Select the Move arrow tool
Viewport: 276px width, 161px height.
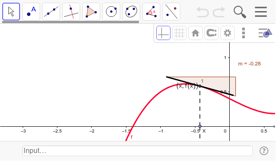coord(11,12)
